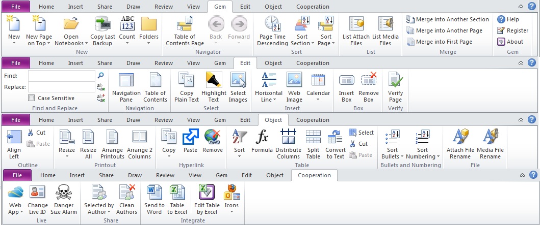This screenshot has width=540, height=225.
Task: Open the Folders dropdown
Action: (x=149, y=43)
